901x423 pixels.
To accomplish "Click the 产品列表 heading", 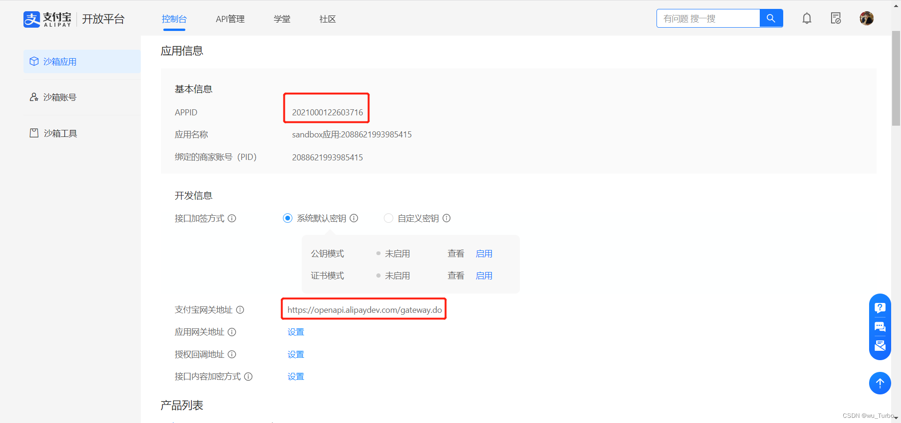I will [x=182, y=405].
